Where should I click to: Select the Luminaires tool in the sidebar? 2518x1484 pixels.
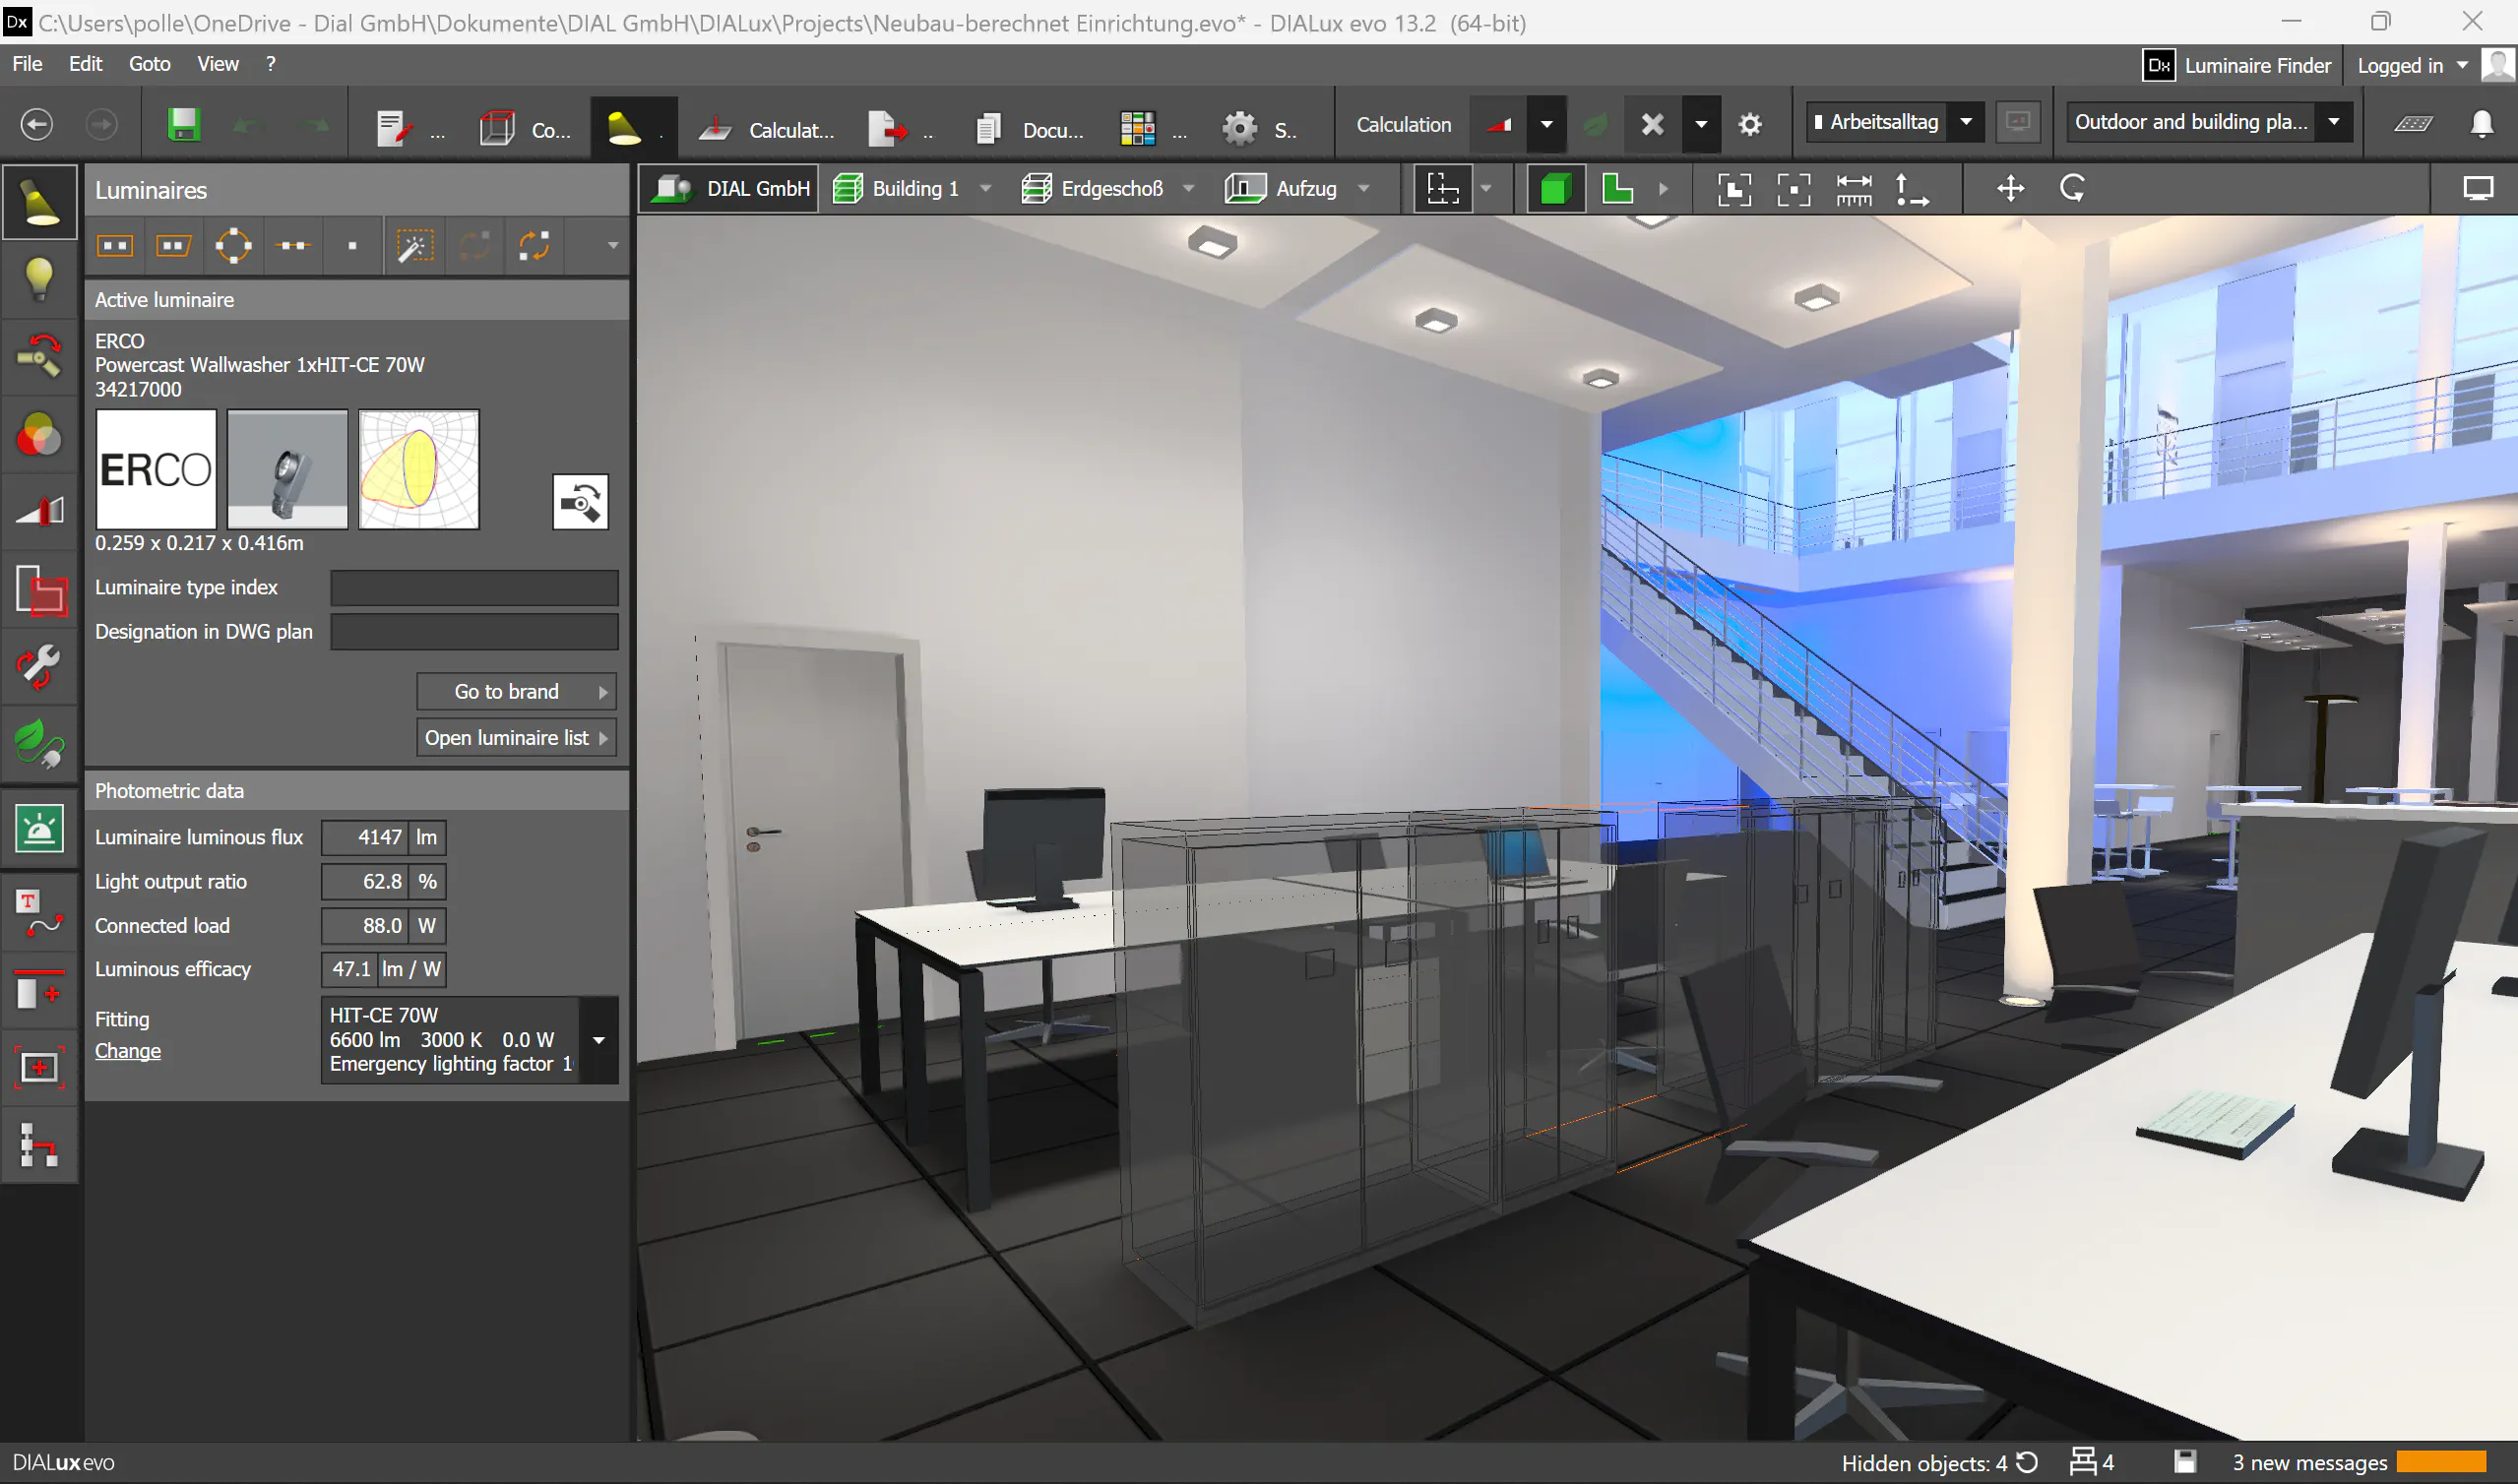39,203
